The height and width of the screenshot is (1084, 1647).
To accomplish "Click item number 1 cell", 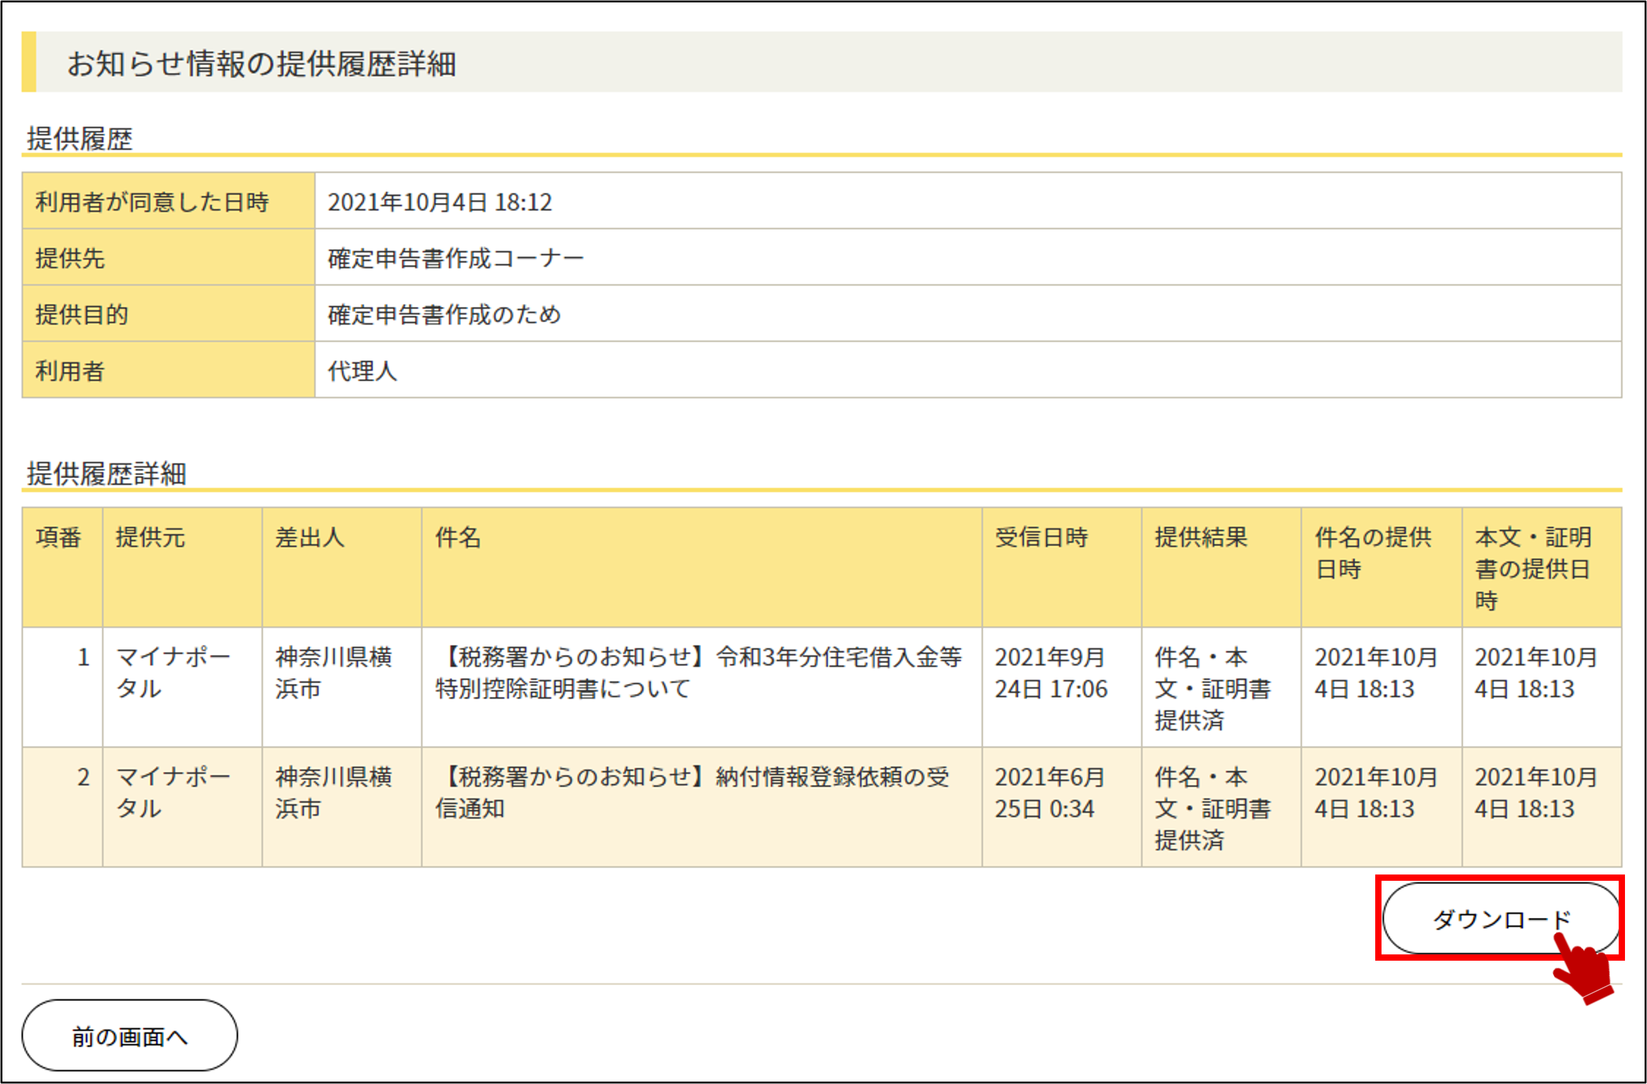I will pyautogui.click(x=62, y=686).
